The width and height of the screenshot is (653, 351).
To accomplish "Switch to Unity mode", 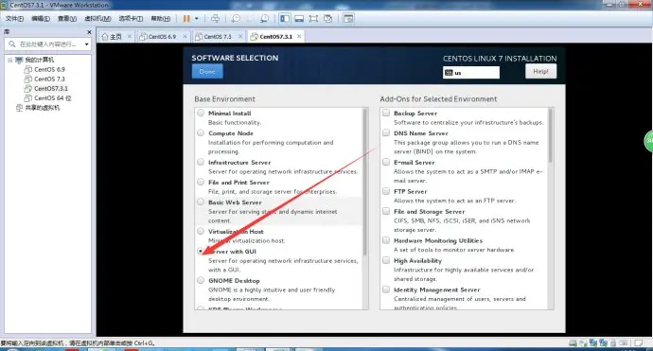I will [327, 18].
